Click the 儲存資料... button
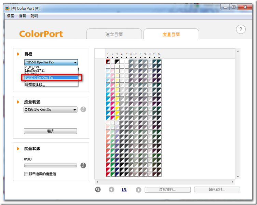The image size is (257, 205). point(217,189)
